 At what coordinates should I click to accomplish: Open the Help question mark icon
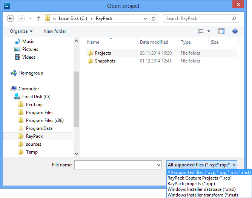(235, 31)
